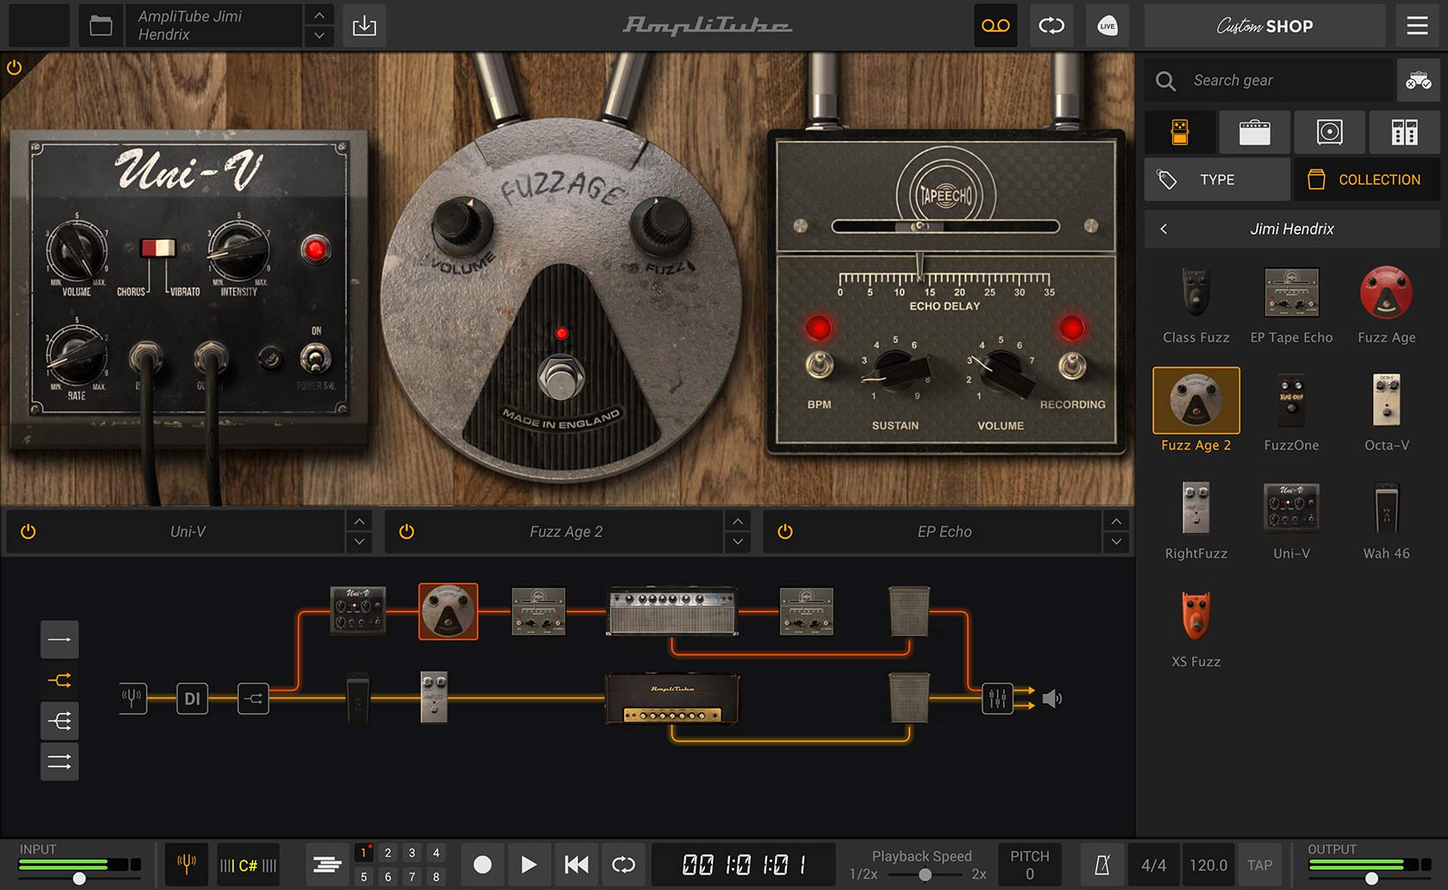The height and width of the screenshot is (890, 1448).
Task: Click Fuzz Age 2 slot down chevron
Action: tap(737, 542)
